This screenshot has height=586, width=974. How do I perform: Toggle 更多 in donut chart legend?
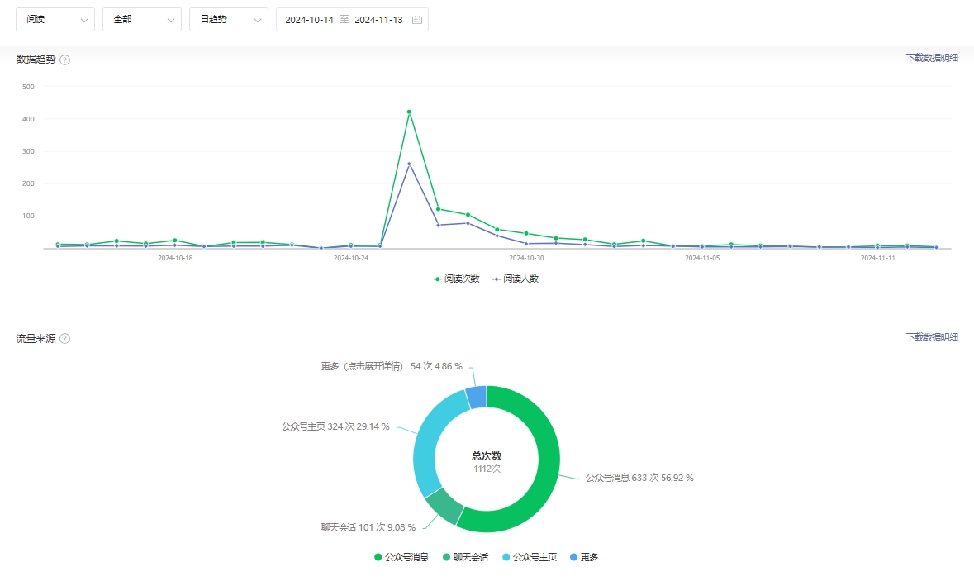point(584,557)
